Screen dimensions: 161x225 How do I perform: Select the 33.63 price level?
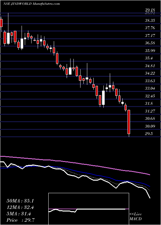(150, 81)
